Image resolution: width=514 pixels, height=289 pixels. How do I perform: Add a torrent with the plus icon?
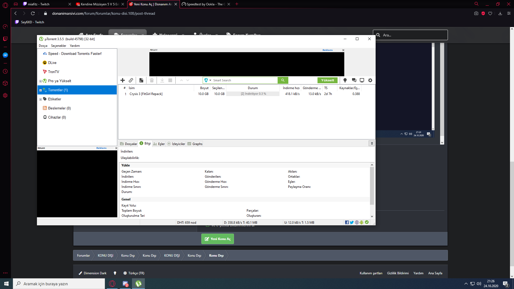(123, 80)
